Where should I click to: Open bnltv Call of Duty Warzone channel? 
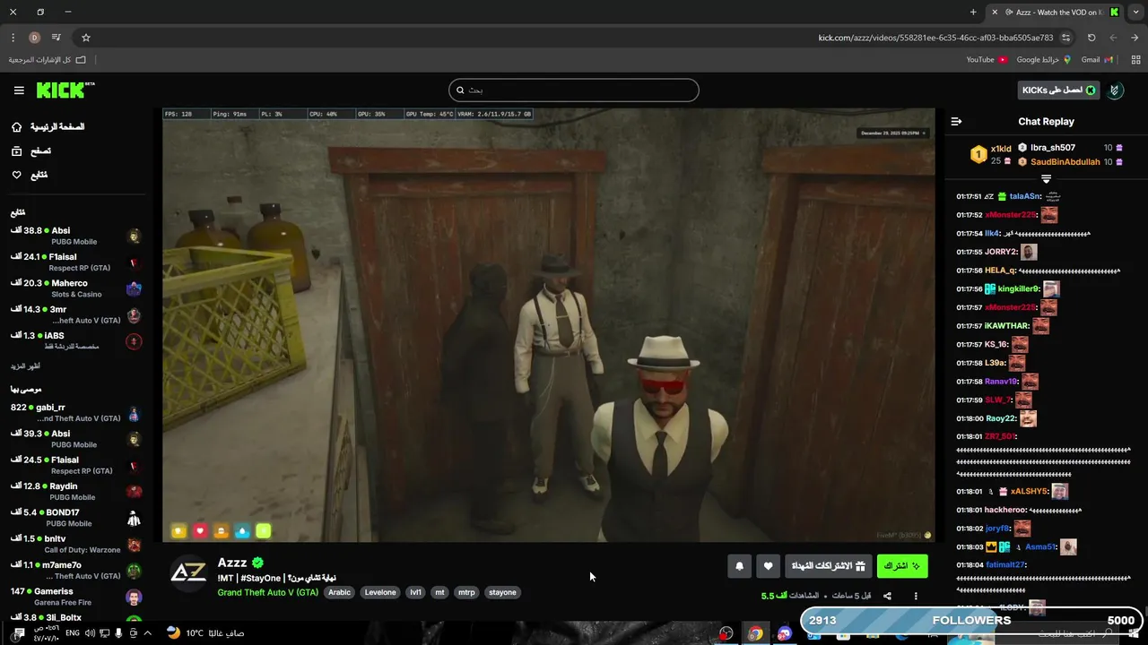[76, 544]
